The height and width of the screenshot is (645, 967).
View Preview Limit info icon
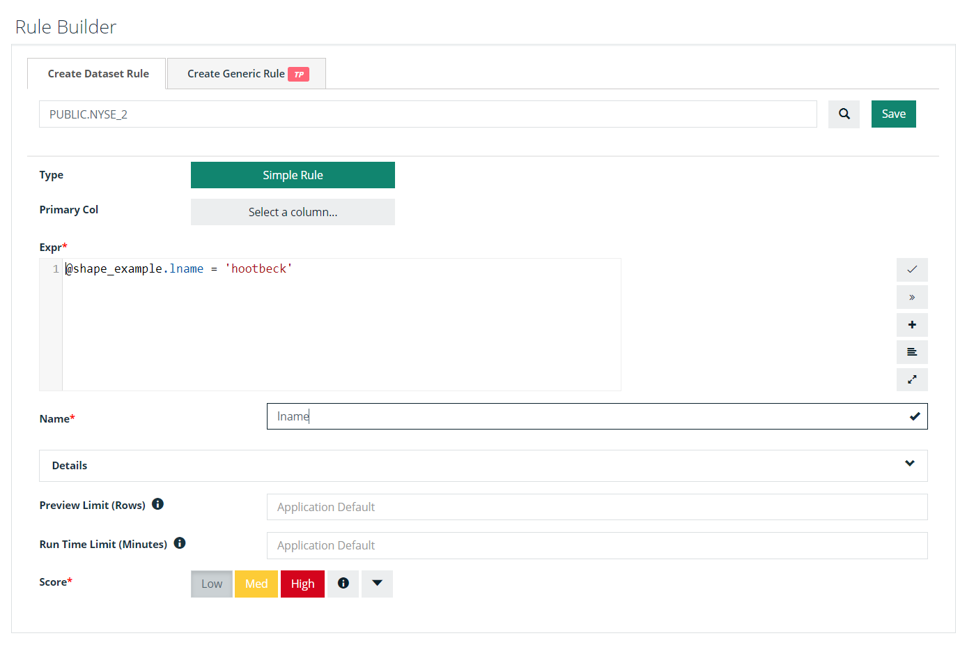point(157,503)
